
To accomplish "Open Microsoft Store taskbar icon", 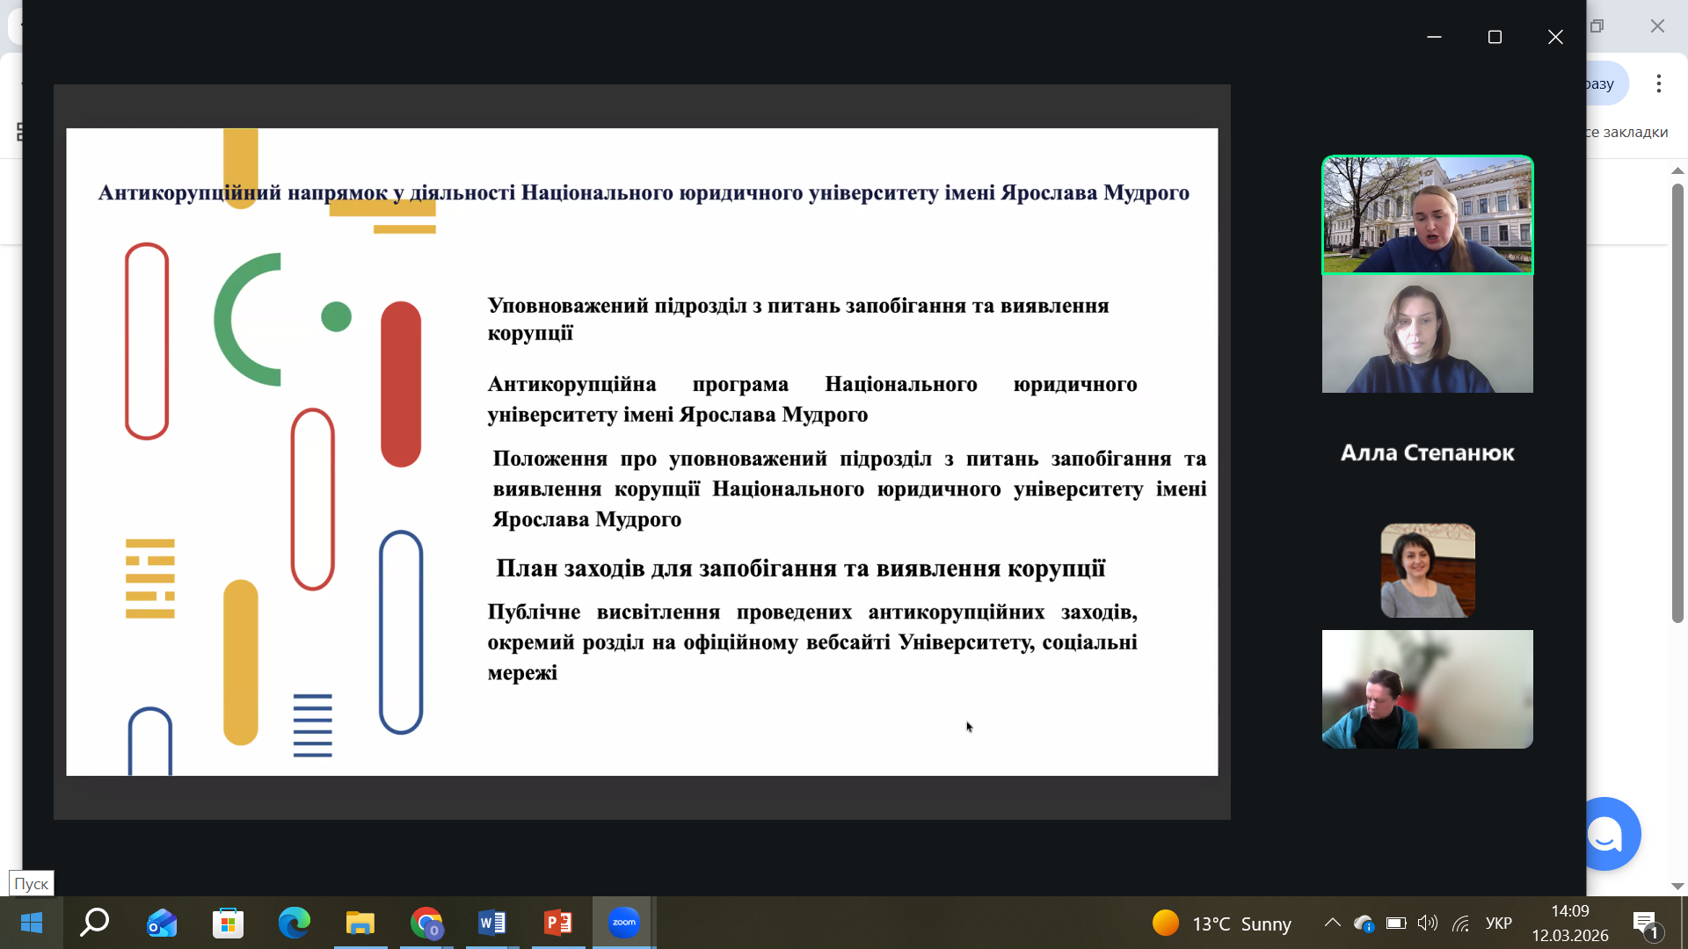I will pyautogui.click(x=229, y=923).
